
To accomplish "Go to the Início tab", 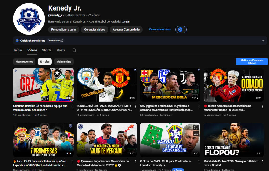I will 18,50.
